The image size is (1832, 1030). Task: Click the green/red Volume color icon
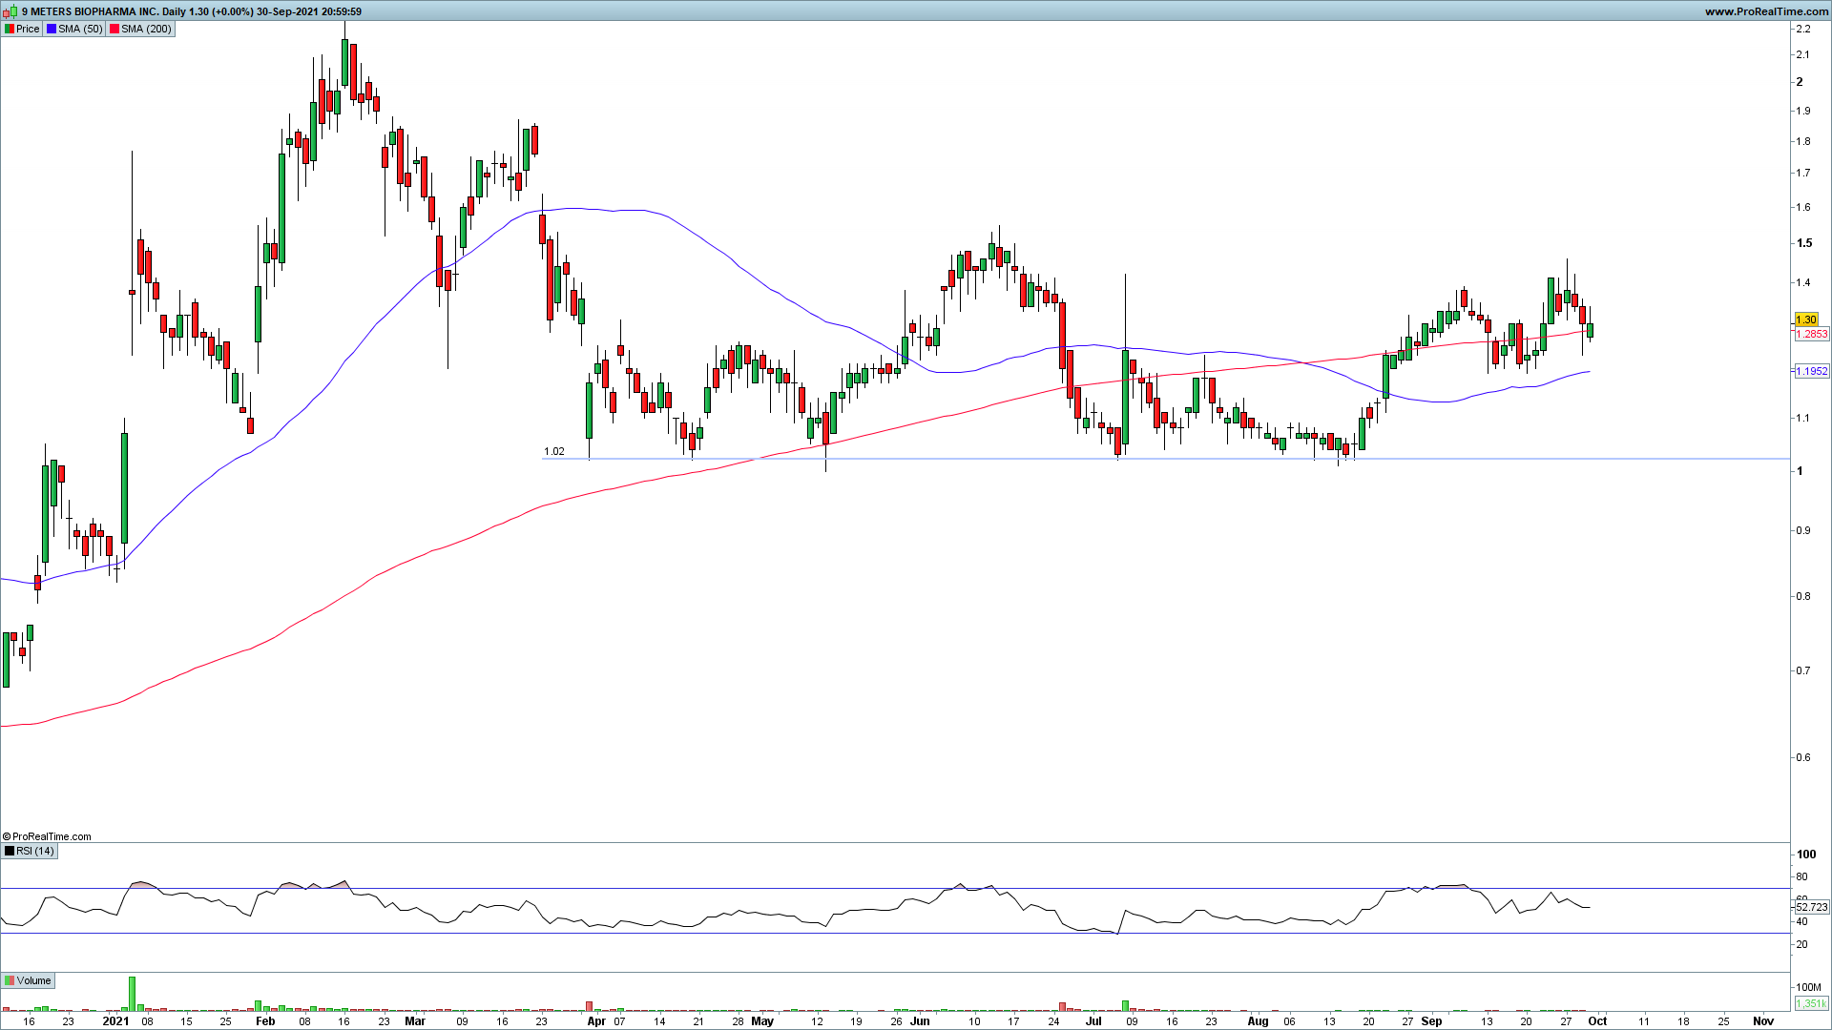(10, 980)
